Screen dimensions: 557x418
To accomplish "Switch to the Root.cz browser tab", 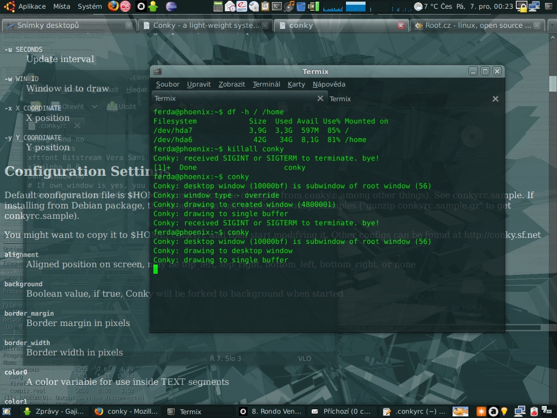I will click(477, 25).
